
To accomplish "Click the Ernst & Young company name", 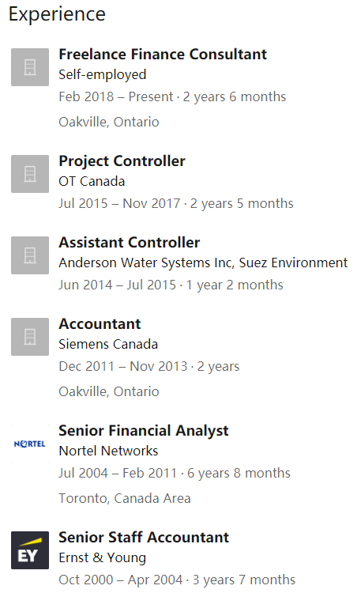I will click(102, 558).
